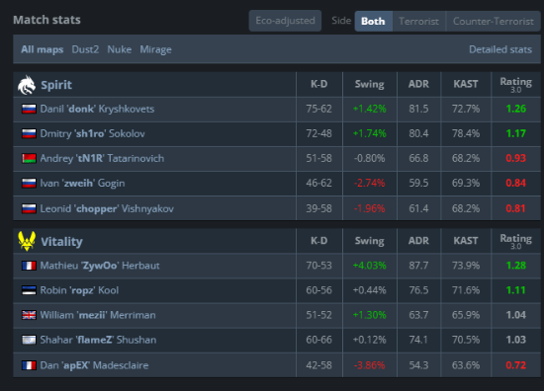This screenshot has height=391, width=544.
Task: Click the Match stats heading
Action: [x=46, y=20]
